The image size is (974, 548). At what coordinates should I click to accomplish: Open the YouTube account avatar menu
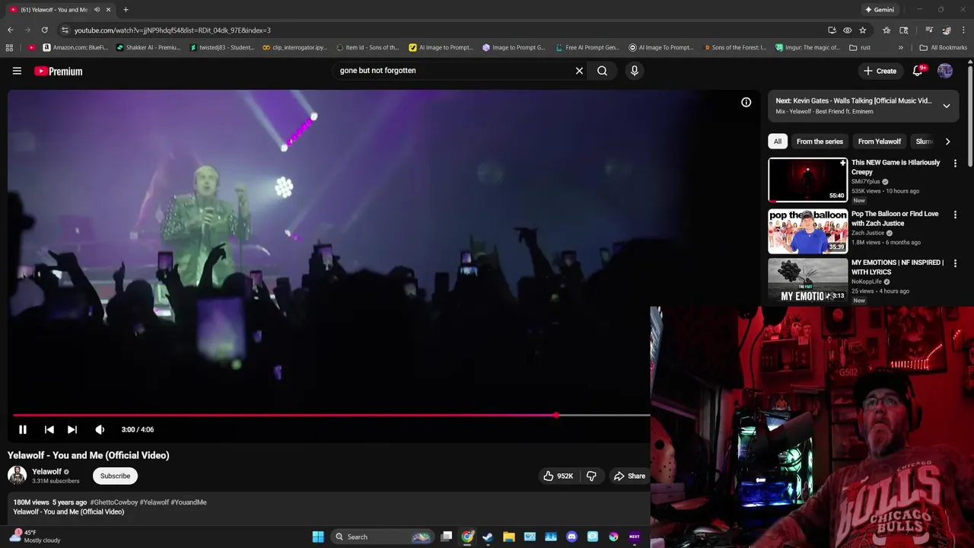(945, 71)
